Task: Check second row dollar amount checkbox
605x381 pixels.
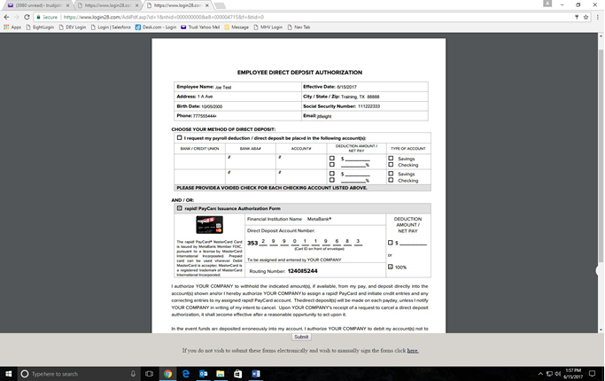Action: (332, 174)
